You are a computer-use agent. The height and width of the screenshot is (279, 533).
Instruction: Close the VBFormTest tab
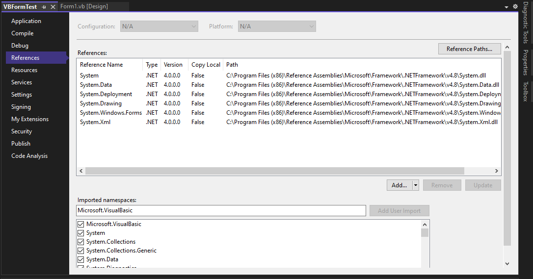tap(53, 7)
